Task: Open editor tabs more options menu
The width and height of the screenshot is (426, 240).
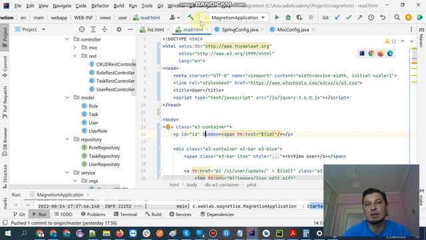Action: coord(411,29)
